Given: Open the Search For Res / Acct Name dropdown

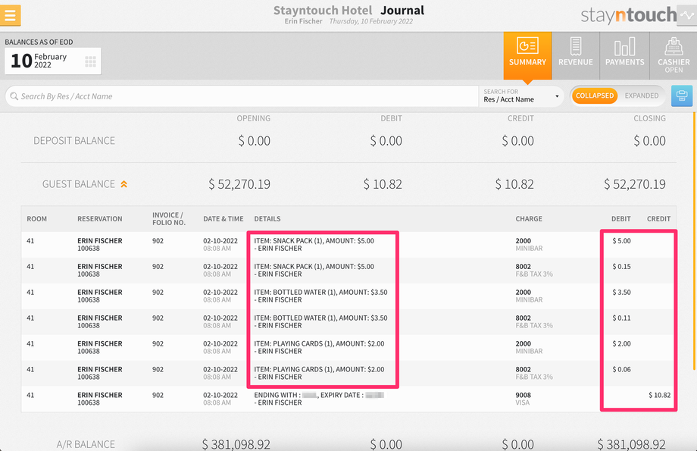Looking at the screenshot, I should pyautogui.click(x=521, y=96).
